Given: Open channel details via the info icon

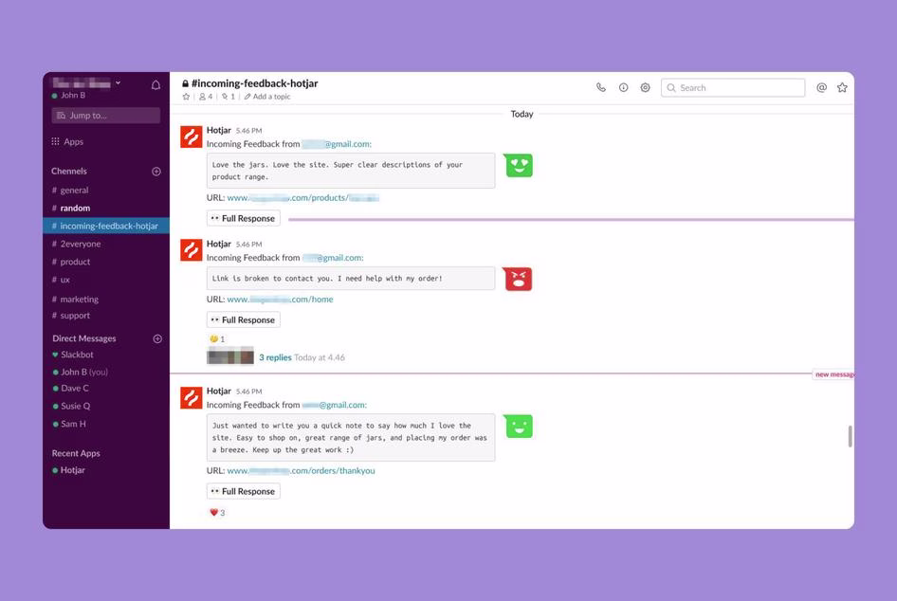Looking at the screenshot, I should pyautogui.click(x=623, y=86).
